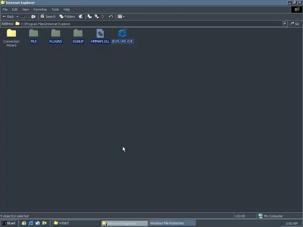The image size is (303, 227).
Task: Click the Go button
Action: point(295,24)
